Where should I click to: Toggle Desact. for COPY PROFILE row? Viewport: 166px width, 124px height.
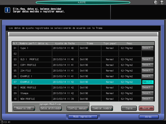click(x=148, y=65)
